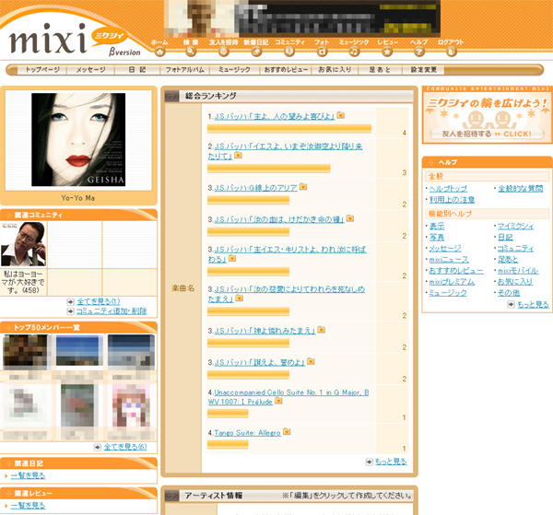Click first thumbnail in トップ50メンバー一覧
The height and width of the screenshot is (515, 553).
tap(25, 353)
